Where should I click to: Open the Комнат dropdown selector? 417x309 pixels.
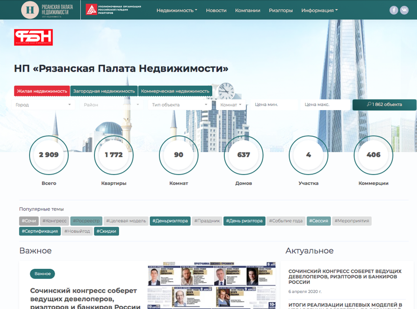(x=231, y=105)
